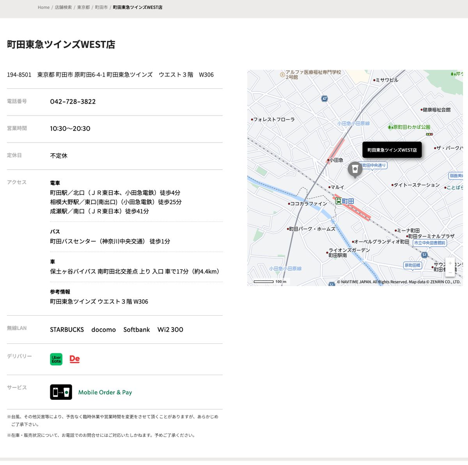The image size is (468, 465).
Task: Click Softbank wireless LAN label
Action: pos(136,329)
